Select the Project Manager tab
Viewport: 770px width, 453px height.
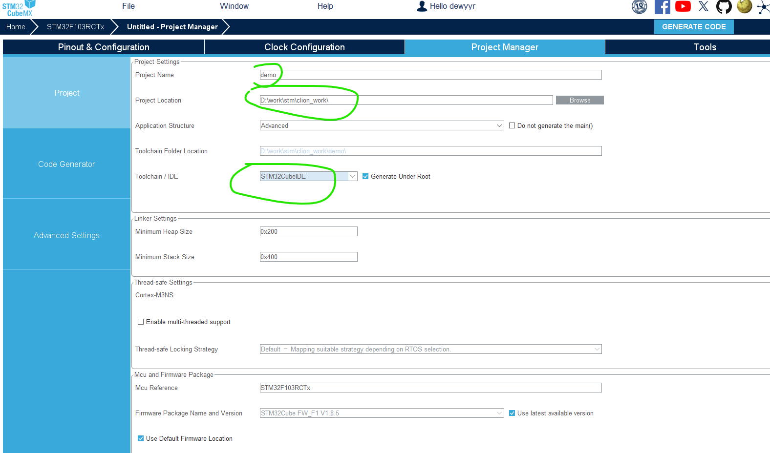505,47
